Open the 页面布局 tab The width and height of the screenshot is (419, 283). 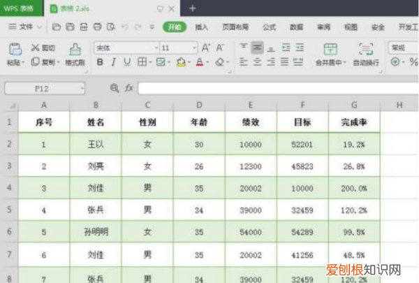click(x=236, y=27)
